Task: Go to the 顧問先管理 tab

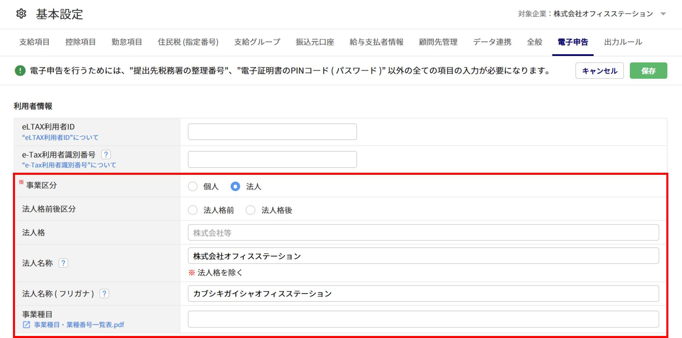Action: pos(438,42)
